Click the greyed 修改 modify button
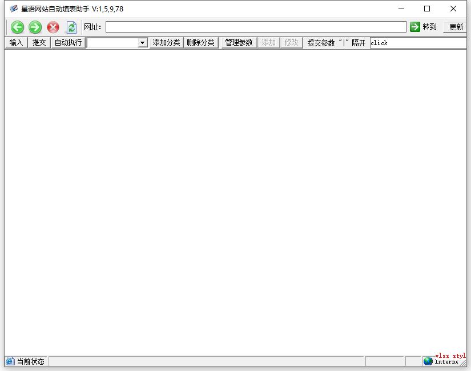This screenshot has width=471, height=371. tap(291, 43)
